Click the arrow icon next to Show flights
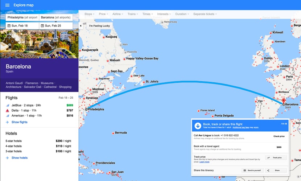 (7, 122)
